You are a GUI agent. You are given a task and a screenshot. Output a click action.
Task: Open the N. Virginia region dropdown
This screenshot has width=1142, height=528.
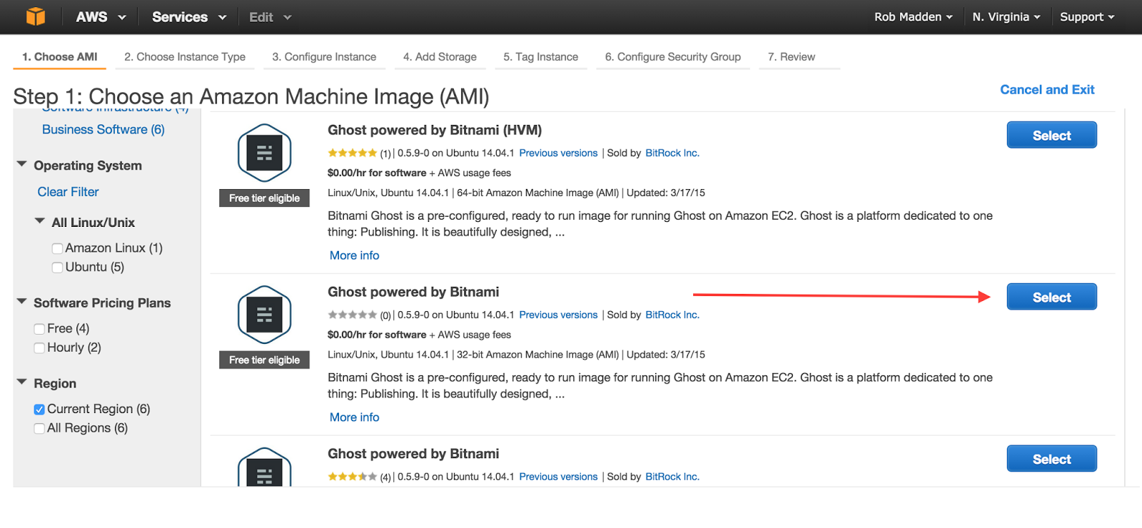1006,17
